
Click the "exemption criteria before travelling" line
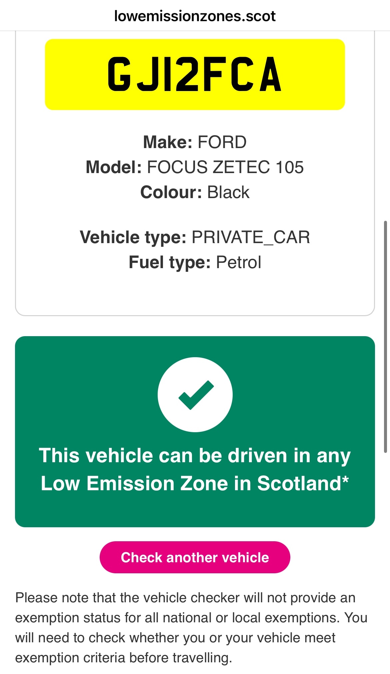point(124,658)
